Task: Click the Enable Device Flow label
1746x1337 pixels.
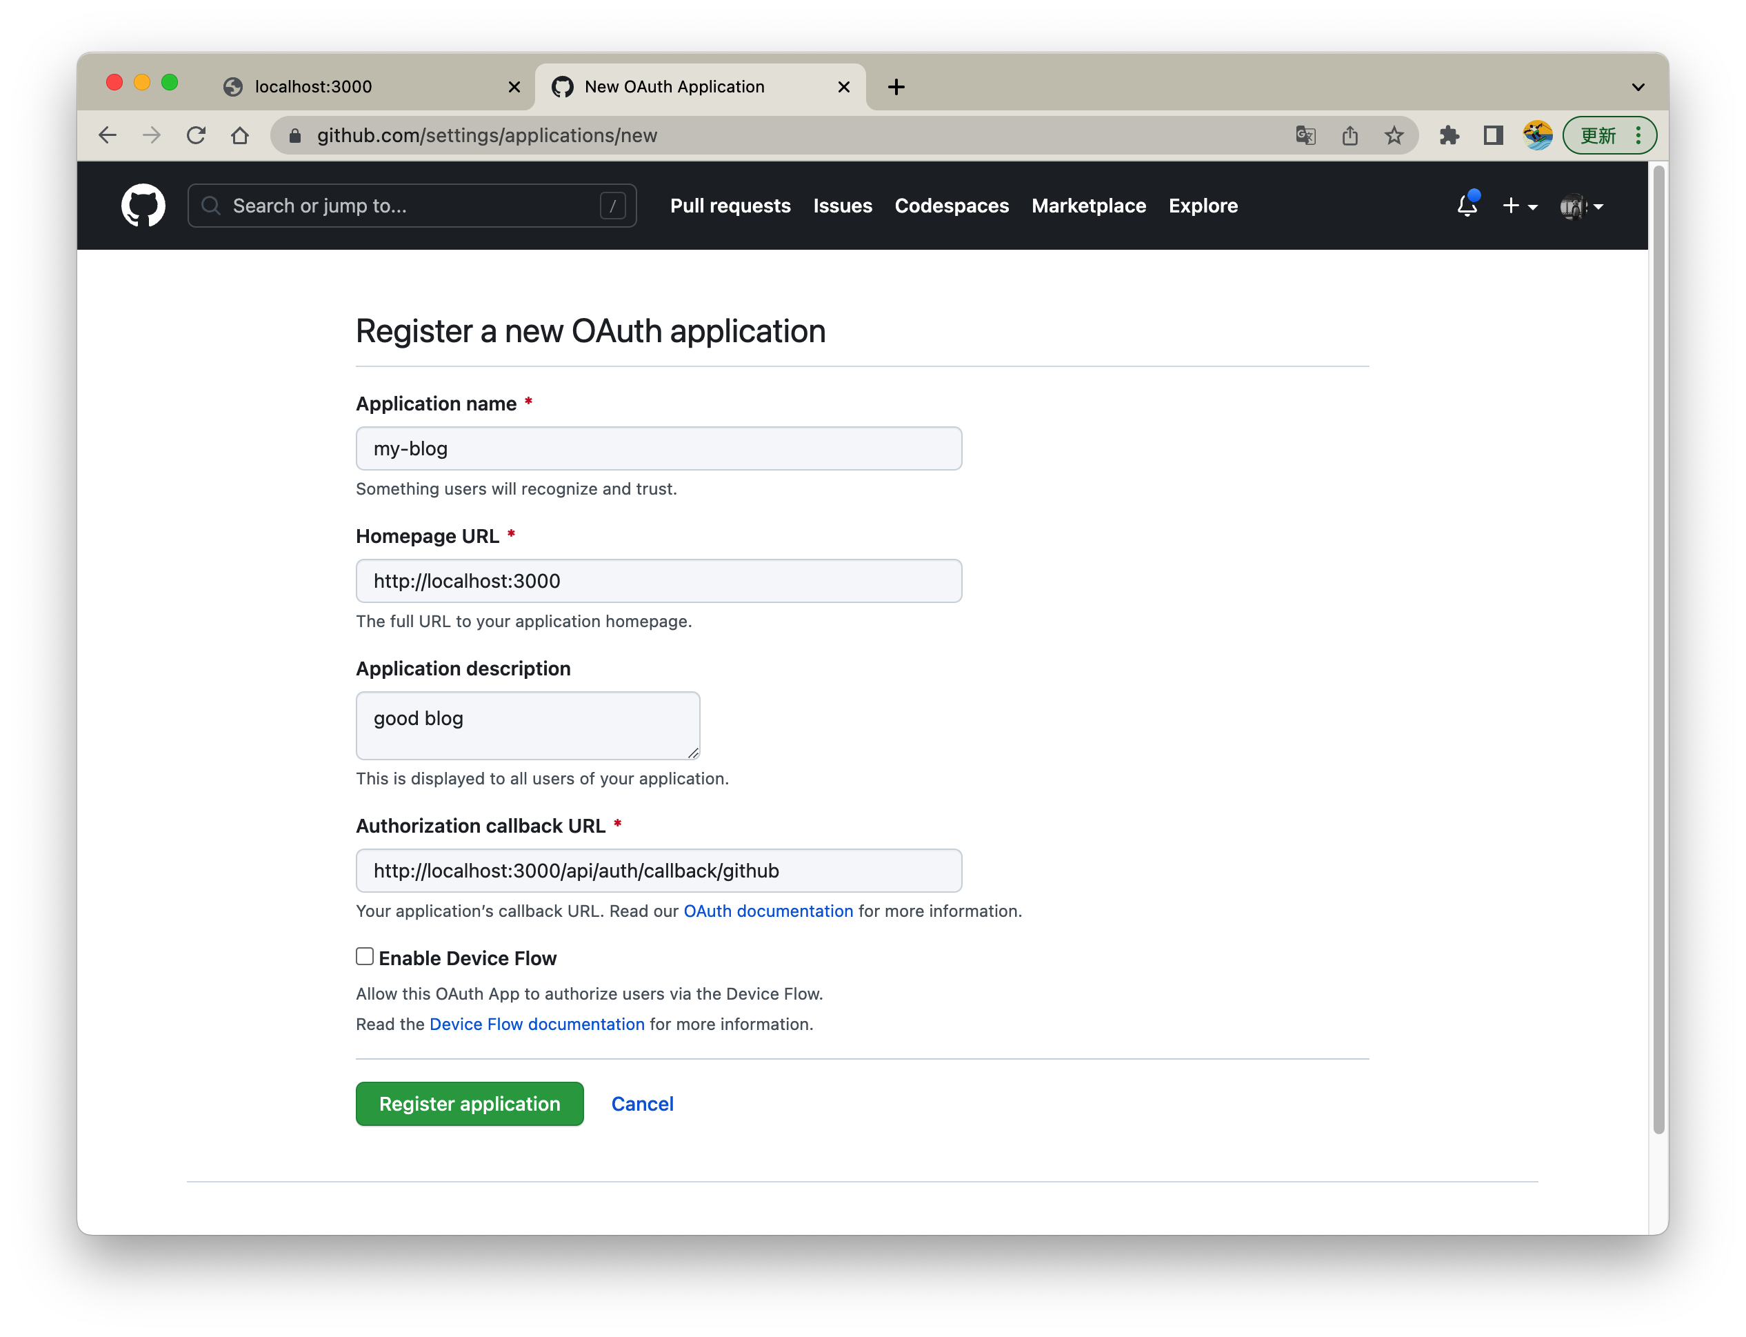Action: tap(468, 958)
